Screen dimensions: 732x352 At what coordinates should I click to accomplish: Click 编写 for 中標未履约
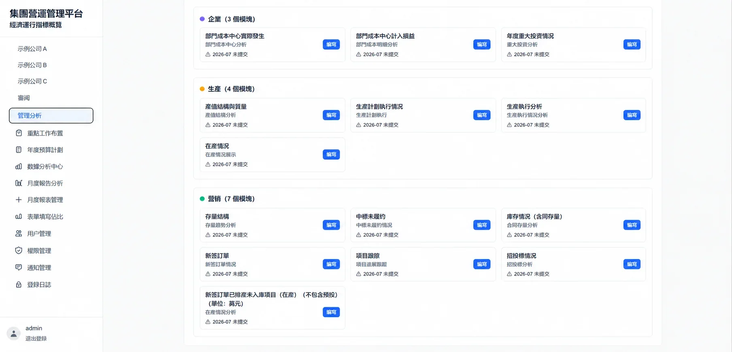click(x=482, y=225)
